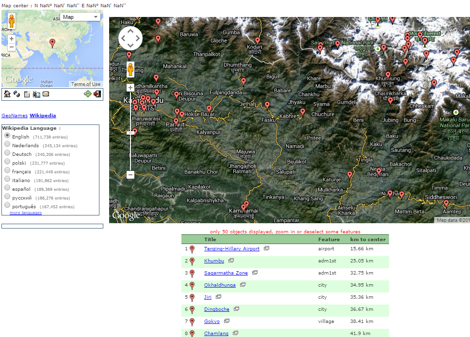Image resolution: width=470 pixels, height=337 pixels.
Task: Click the km to center column header
Action: 368,239
